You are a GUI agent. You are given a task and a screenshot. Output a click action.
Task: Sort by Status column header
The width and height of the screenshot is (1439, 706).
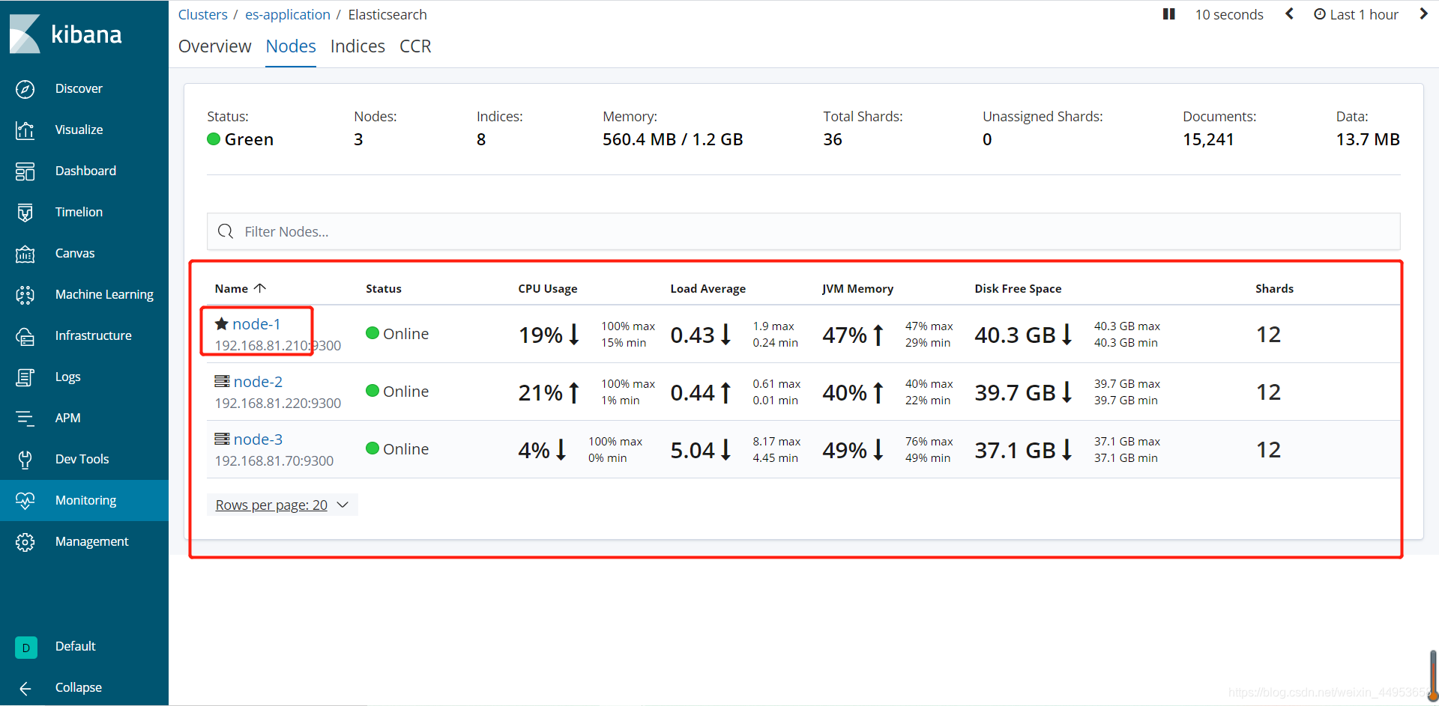pos(384,288)
